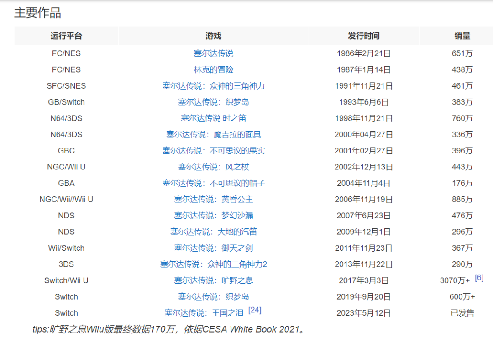Click the date 1987年1月14日
This screenshot has height=338, width=493.
point(363,69)
